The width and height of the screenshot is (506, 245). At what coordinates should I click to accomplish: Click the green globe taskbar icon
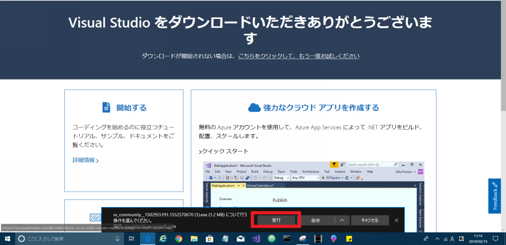[x=271, y=239]
